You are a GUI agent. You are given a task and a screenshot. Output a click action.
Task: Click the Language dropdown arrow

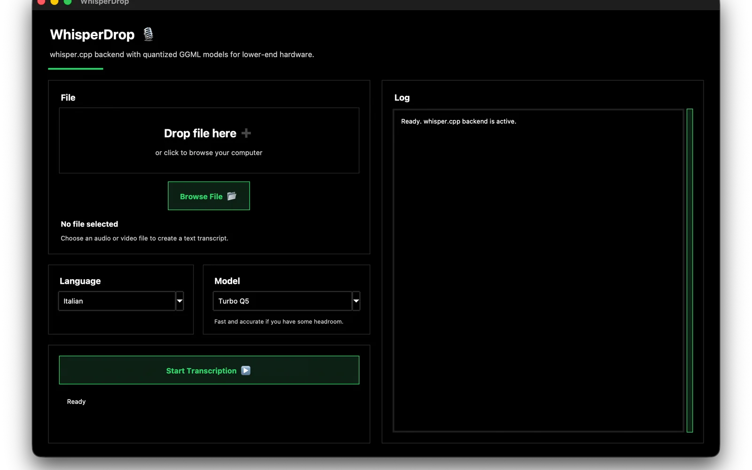(180, 301)
